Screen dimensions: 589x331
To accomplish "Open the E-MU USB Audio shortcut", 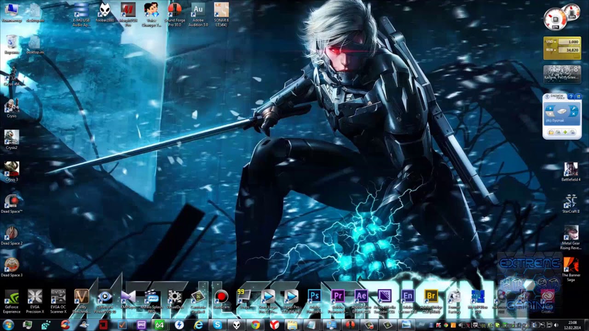I will [x=81, y=14].
